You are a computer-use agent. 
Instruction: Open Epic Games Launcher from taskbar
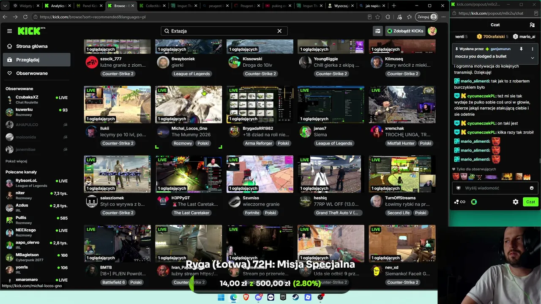click(x=283, y=297)
